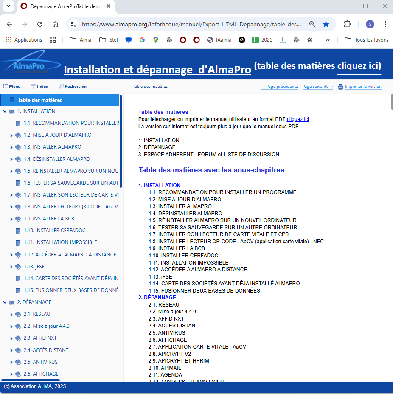Switch to the Index tab
Viewport: 393px width, 394px height.
(x=39, y=86)
